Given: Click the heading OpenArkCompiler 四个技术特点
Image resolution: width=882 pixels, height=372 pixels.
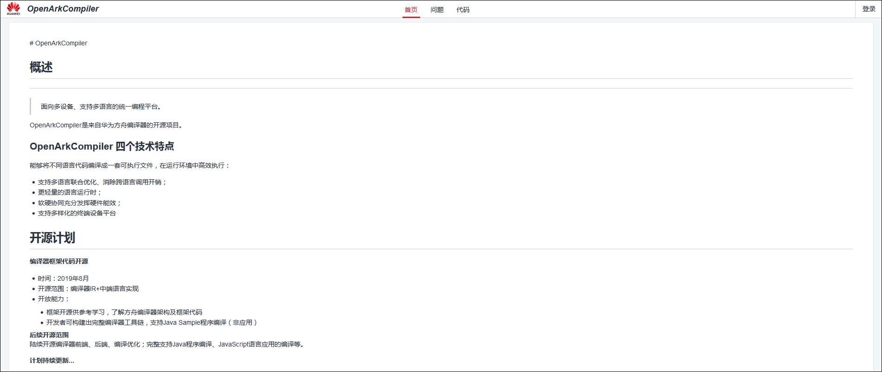Looking at the screenshot, I should 102,146.
